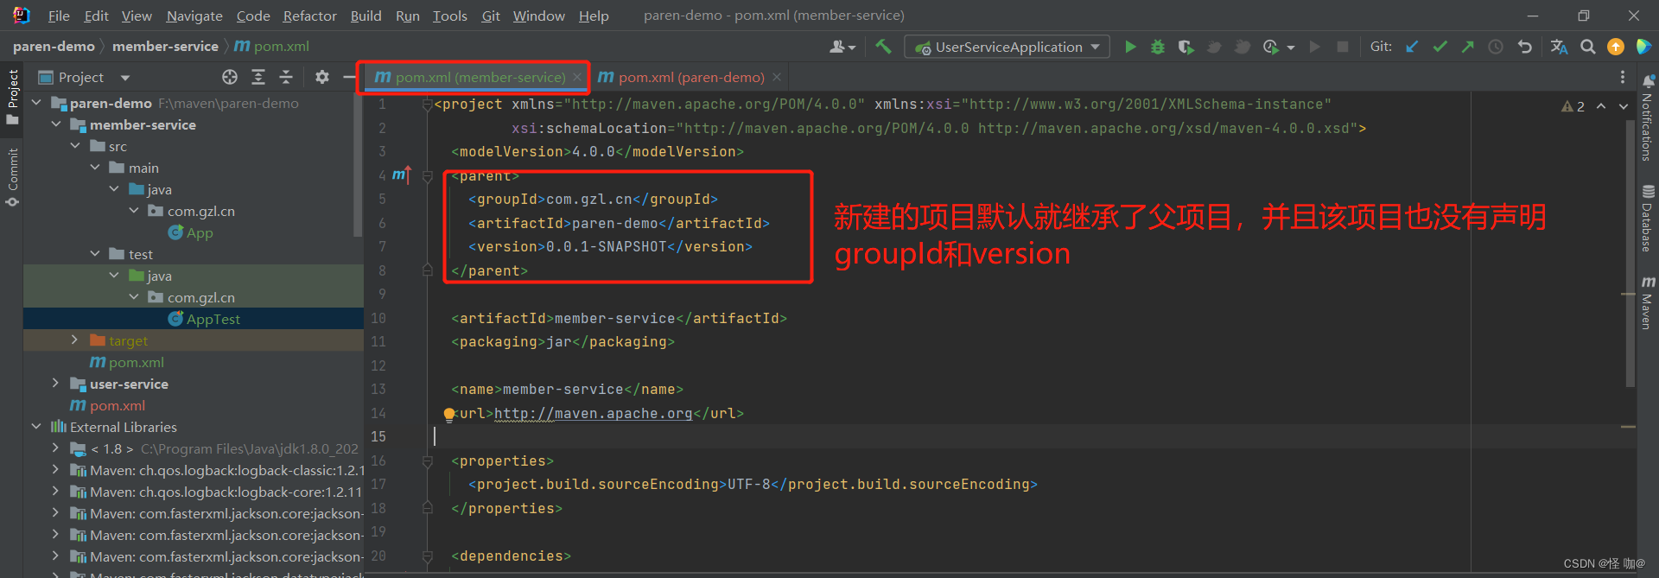This screenshot has width=1659, height=578.
Task: Open profiler run options dropdown arrow
Action: [1291, 48]
